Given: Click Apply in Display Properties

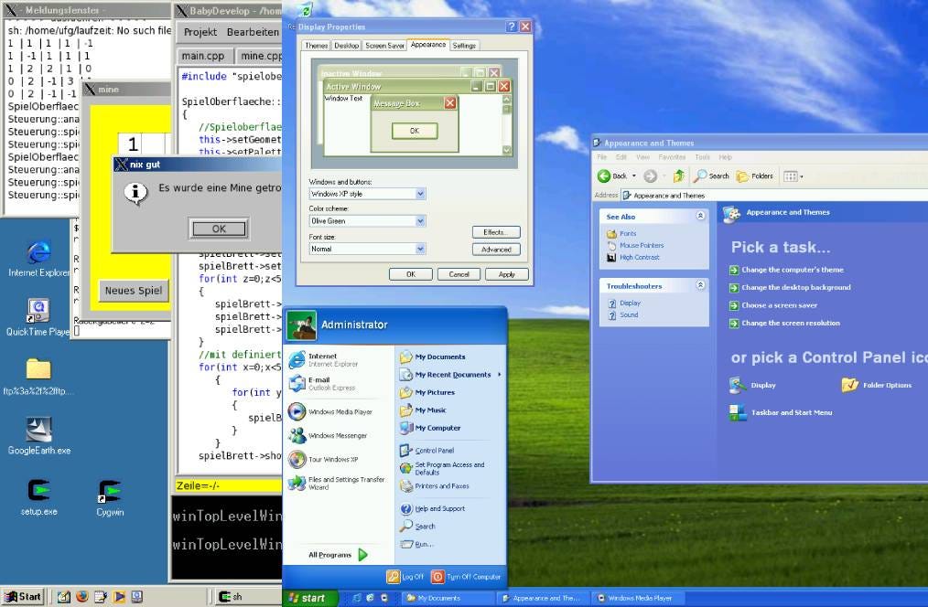Looking at the screenshot, I should click(x=507, y=274).
